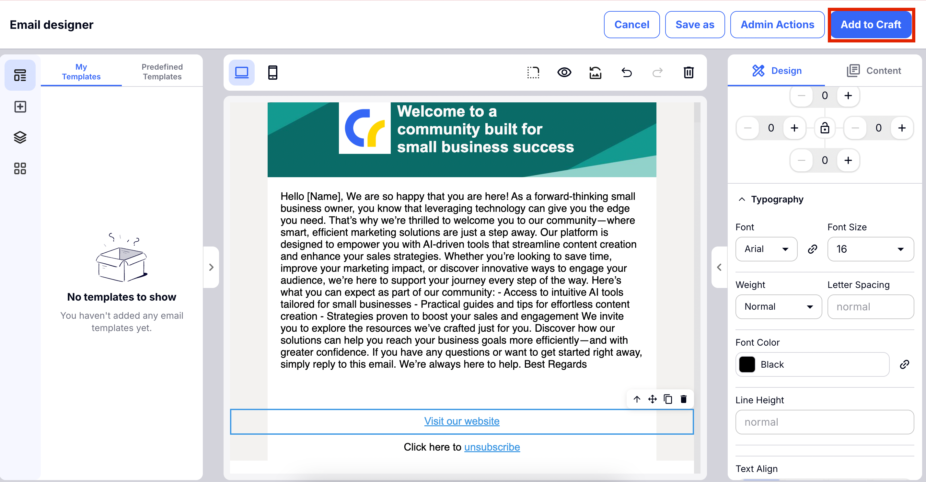Open the Font Size dropdown showing 16

870,249
